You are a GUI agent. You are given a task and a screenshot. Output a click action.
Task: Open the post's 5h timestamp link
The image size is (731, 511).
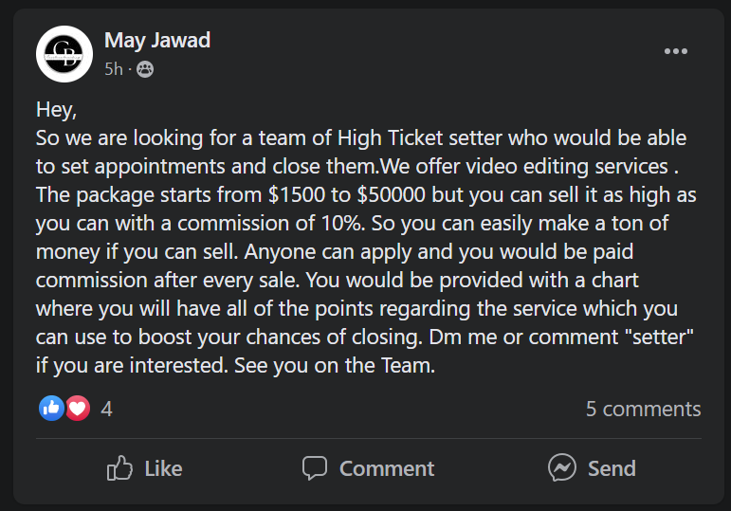click(x=113, y=68)
